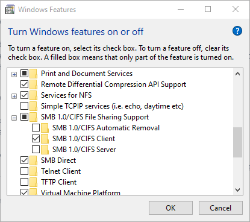Collapse the SMB 1.0/CIFS File Sharing Support node
The image size is (250, 222).
(x=14, y=118)
